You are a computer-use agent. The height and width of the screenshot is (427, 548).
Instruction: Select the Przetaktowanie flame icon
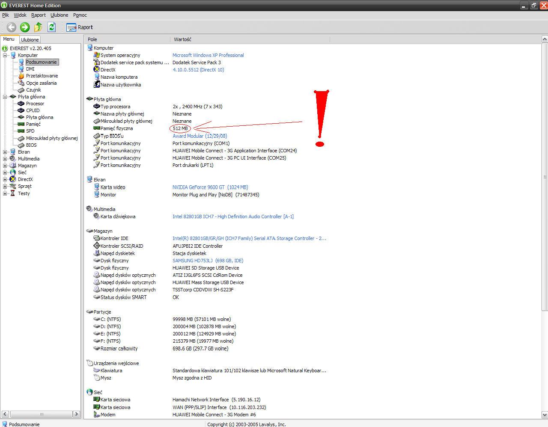click(21, 76)
